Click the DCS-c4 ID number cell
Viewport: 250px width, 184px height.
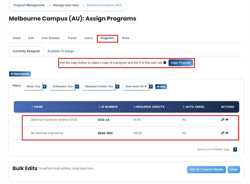[104, 120]
